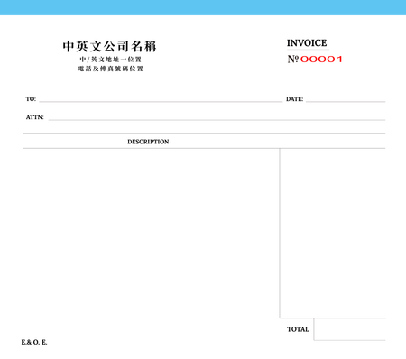The image size is (406, 359).
Task: Click the phone and fax line 電話及傳真號碼位置
Action: click(x=110, y=69)
